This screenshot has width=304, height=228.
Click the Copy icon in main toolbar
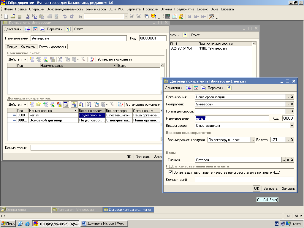pyautogui.click(x=35, y=17)
